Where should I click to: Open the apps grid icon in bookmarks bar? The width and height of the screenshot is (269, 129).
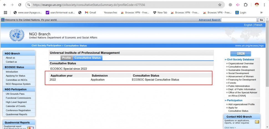(x=6, y=12)
